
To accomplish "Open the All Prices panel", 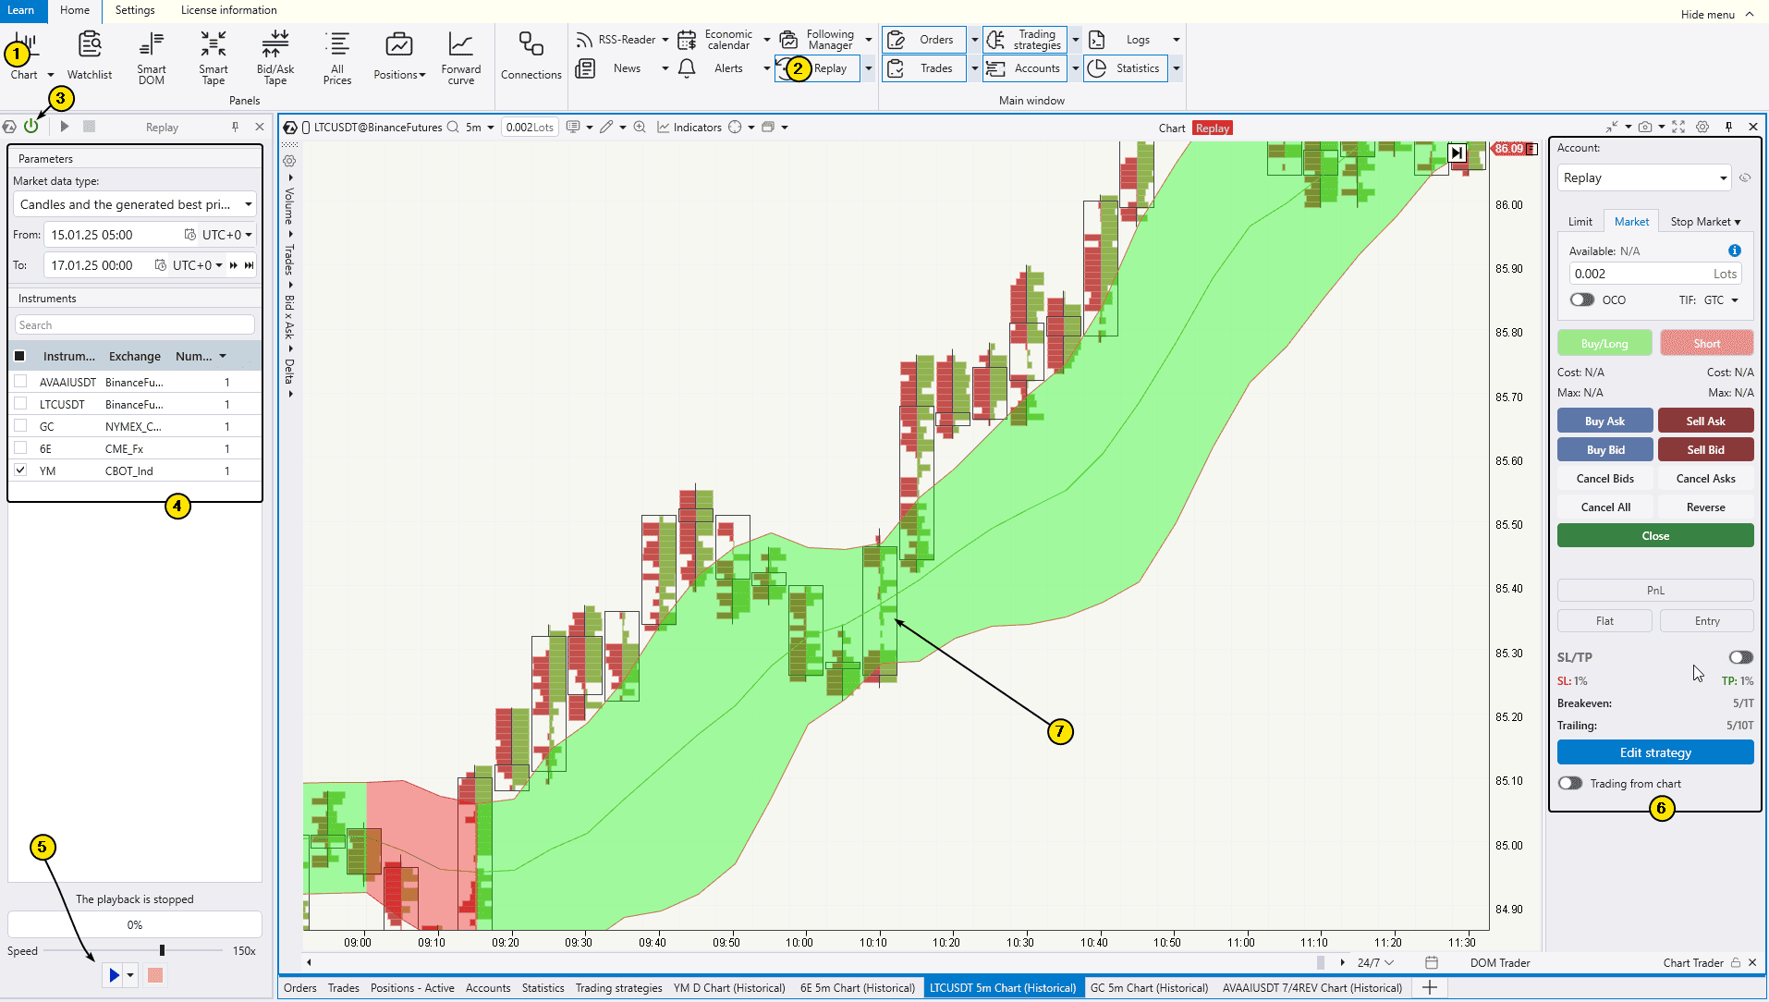I will pyautogui.click(x=337, y=58).
